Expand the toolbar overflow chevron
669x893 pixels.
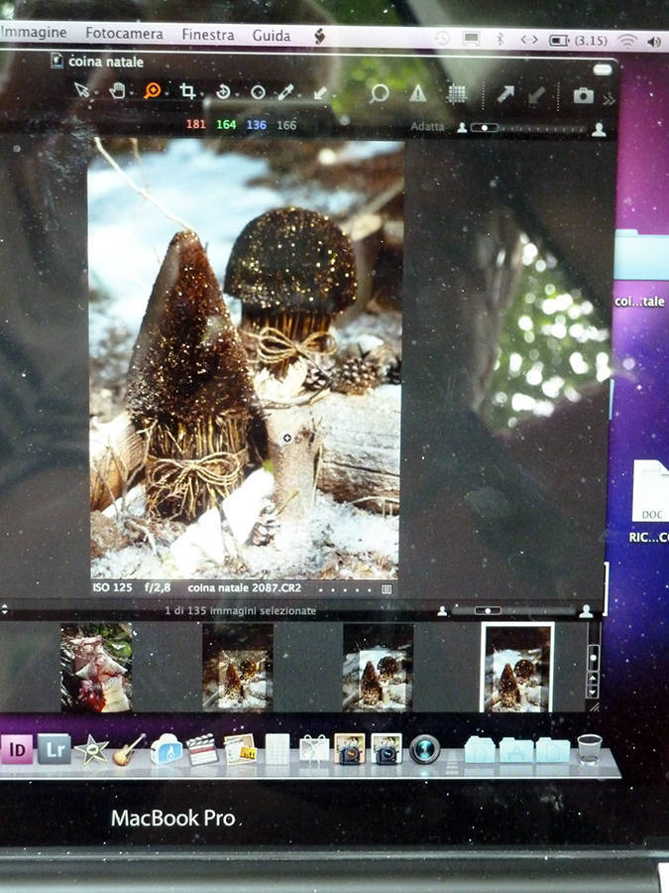click(x=609, y=99)
